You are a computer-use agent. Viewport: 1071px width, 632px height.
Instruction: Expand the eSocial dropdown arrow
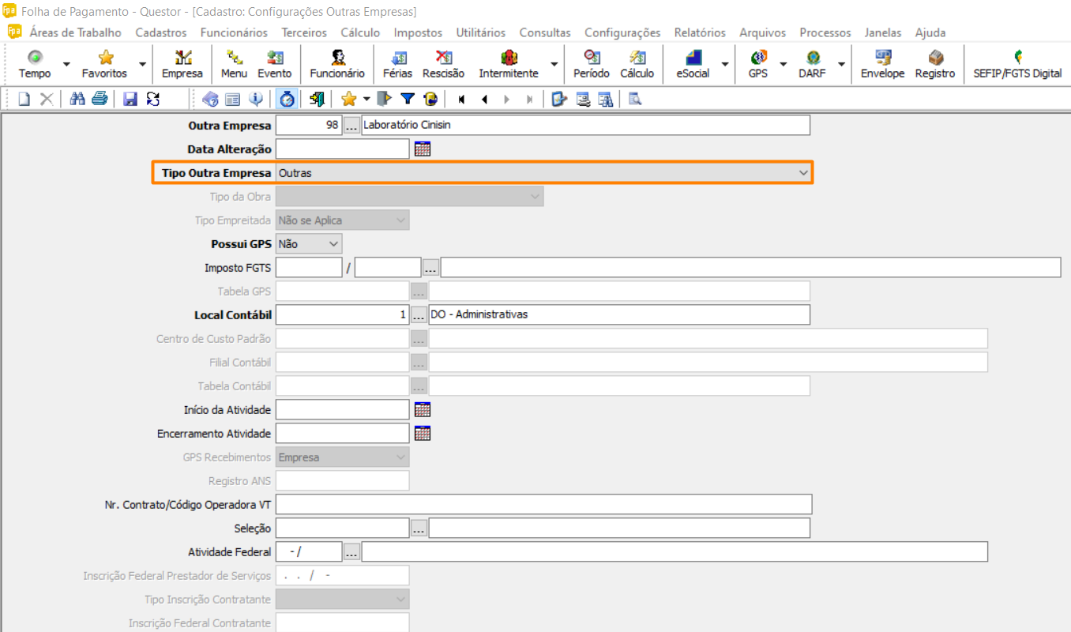pyautogui.click(x=725, y=64)
